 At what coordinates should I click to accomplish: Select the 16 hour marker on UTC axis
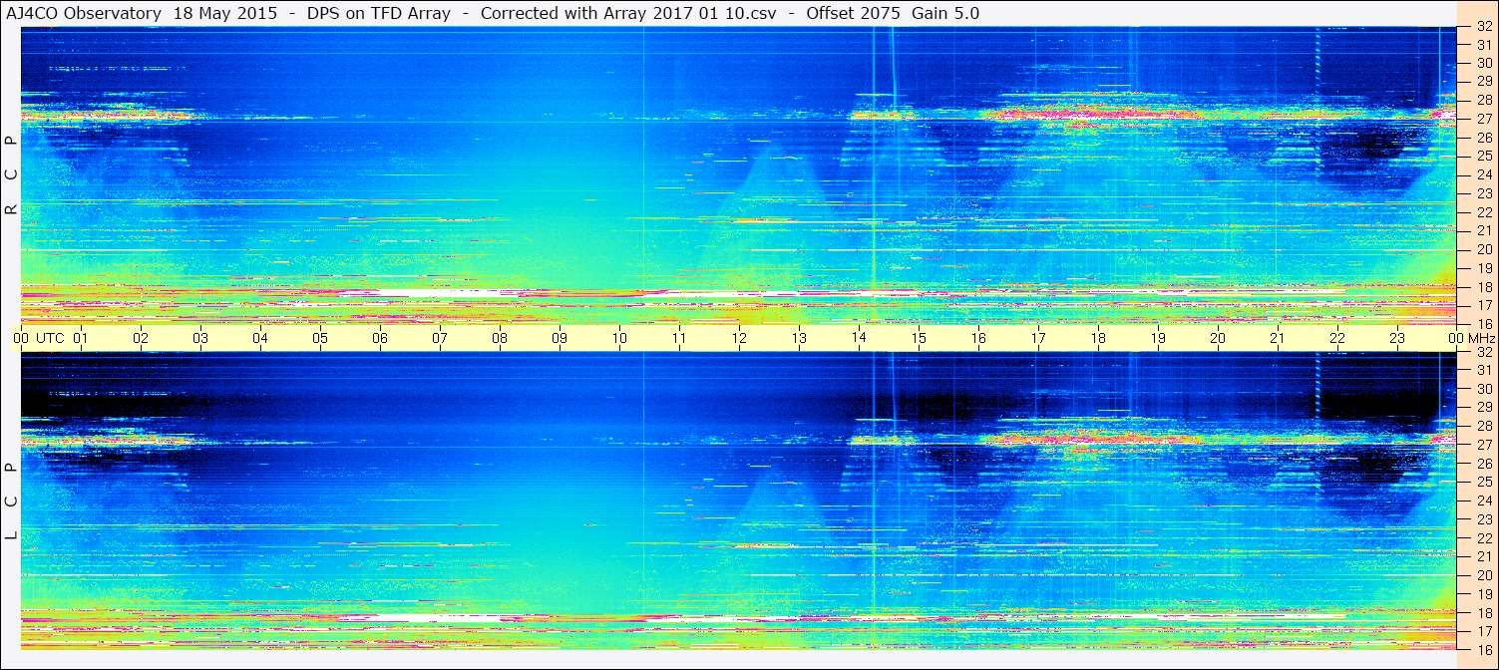click(x=978, y=338)
